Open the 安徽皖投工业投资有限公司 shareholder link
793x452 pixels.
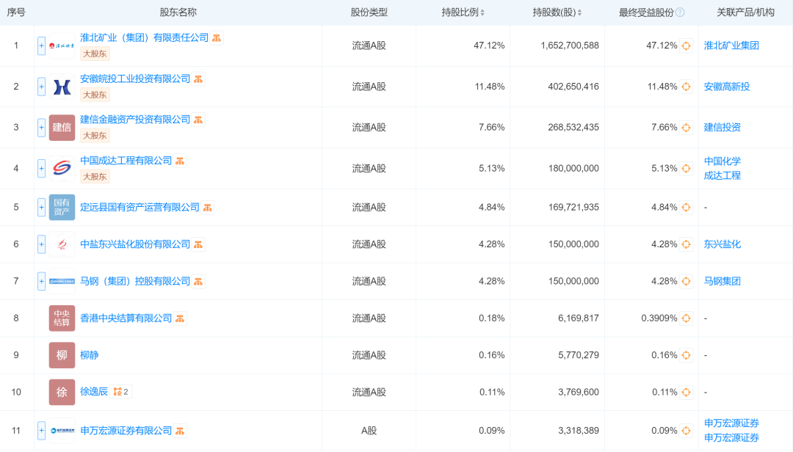(135, 79)
